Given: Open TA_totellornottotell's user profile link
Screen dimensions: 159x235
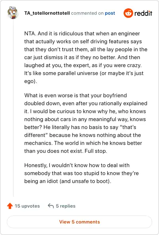Looking at the screenshot, I should click(47, 13).
